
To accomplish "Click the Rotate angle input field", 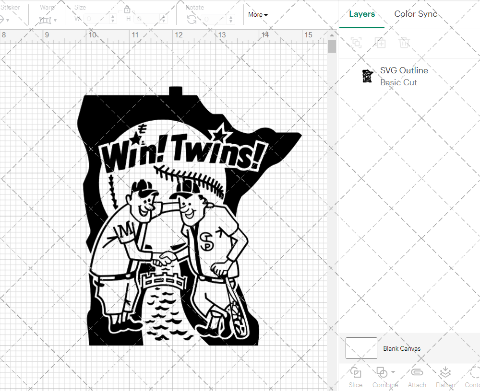I will click(215, 19).
